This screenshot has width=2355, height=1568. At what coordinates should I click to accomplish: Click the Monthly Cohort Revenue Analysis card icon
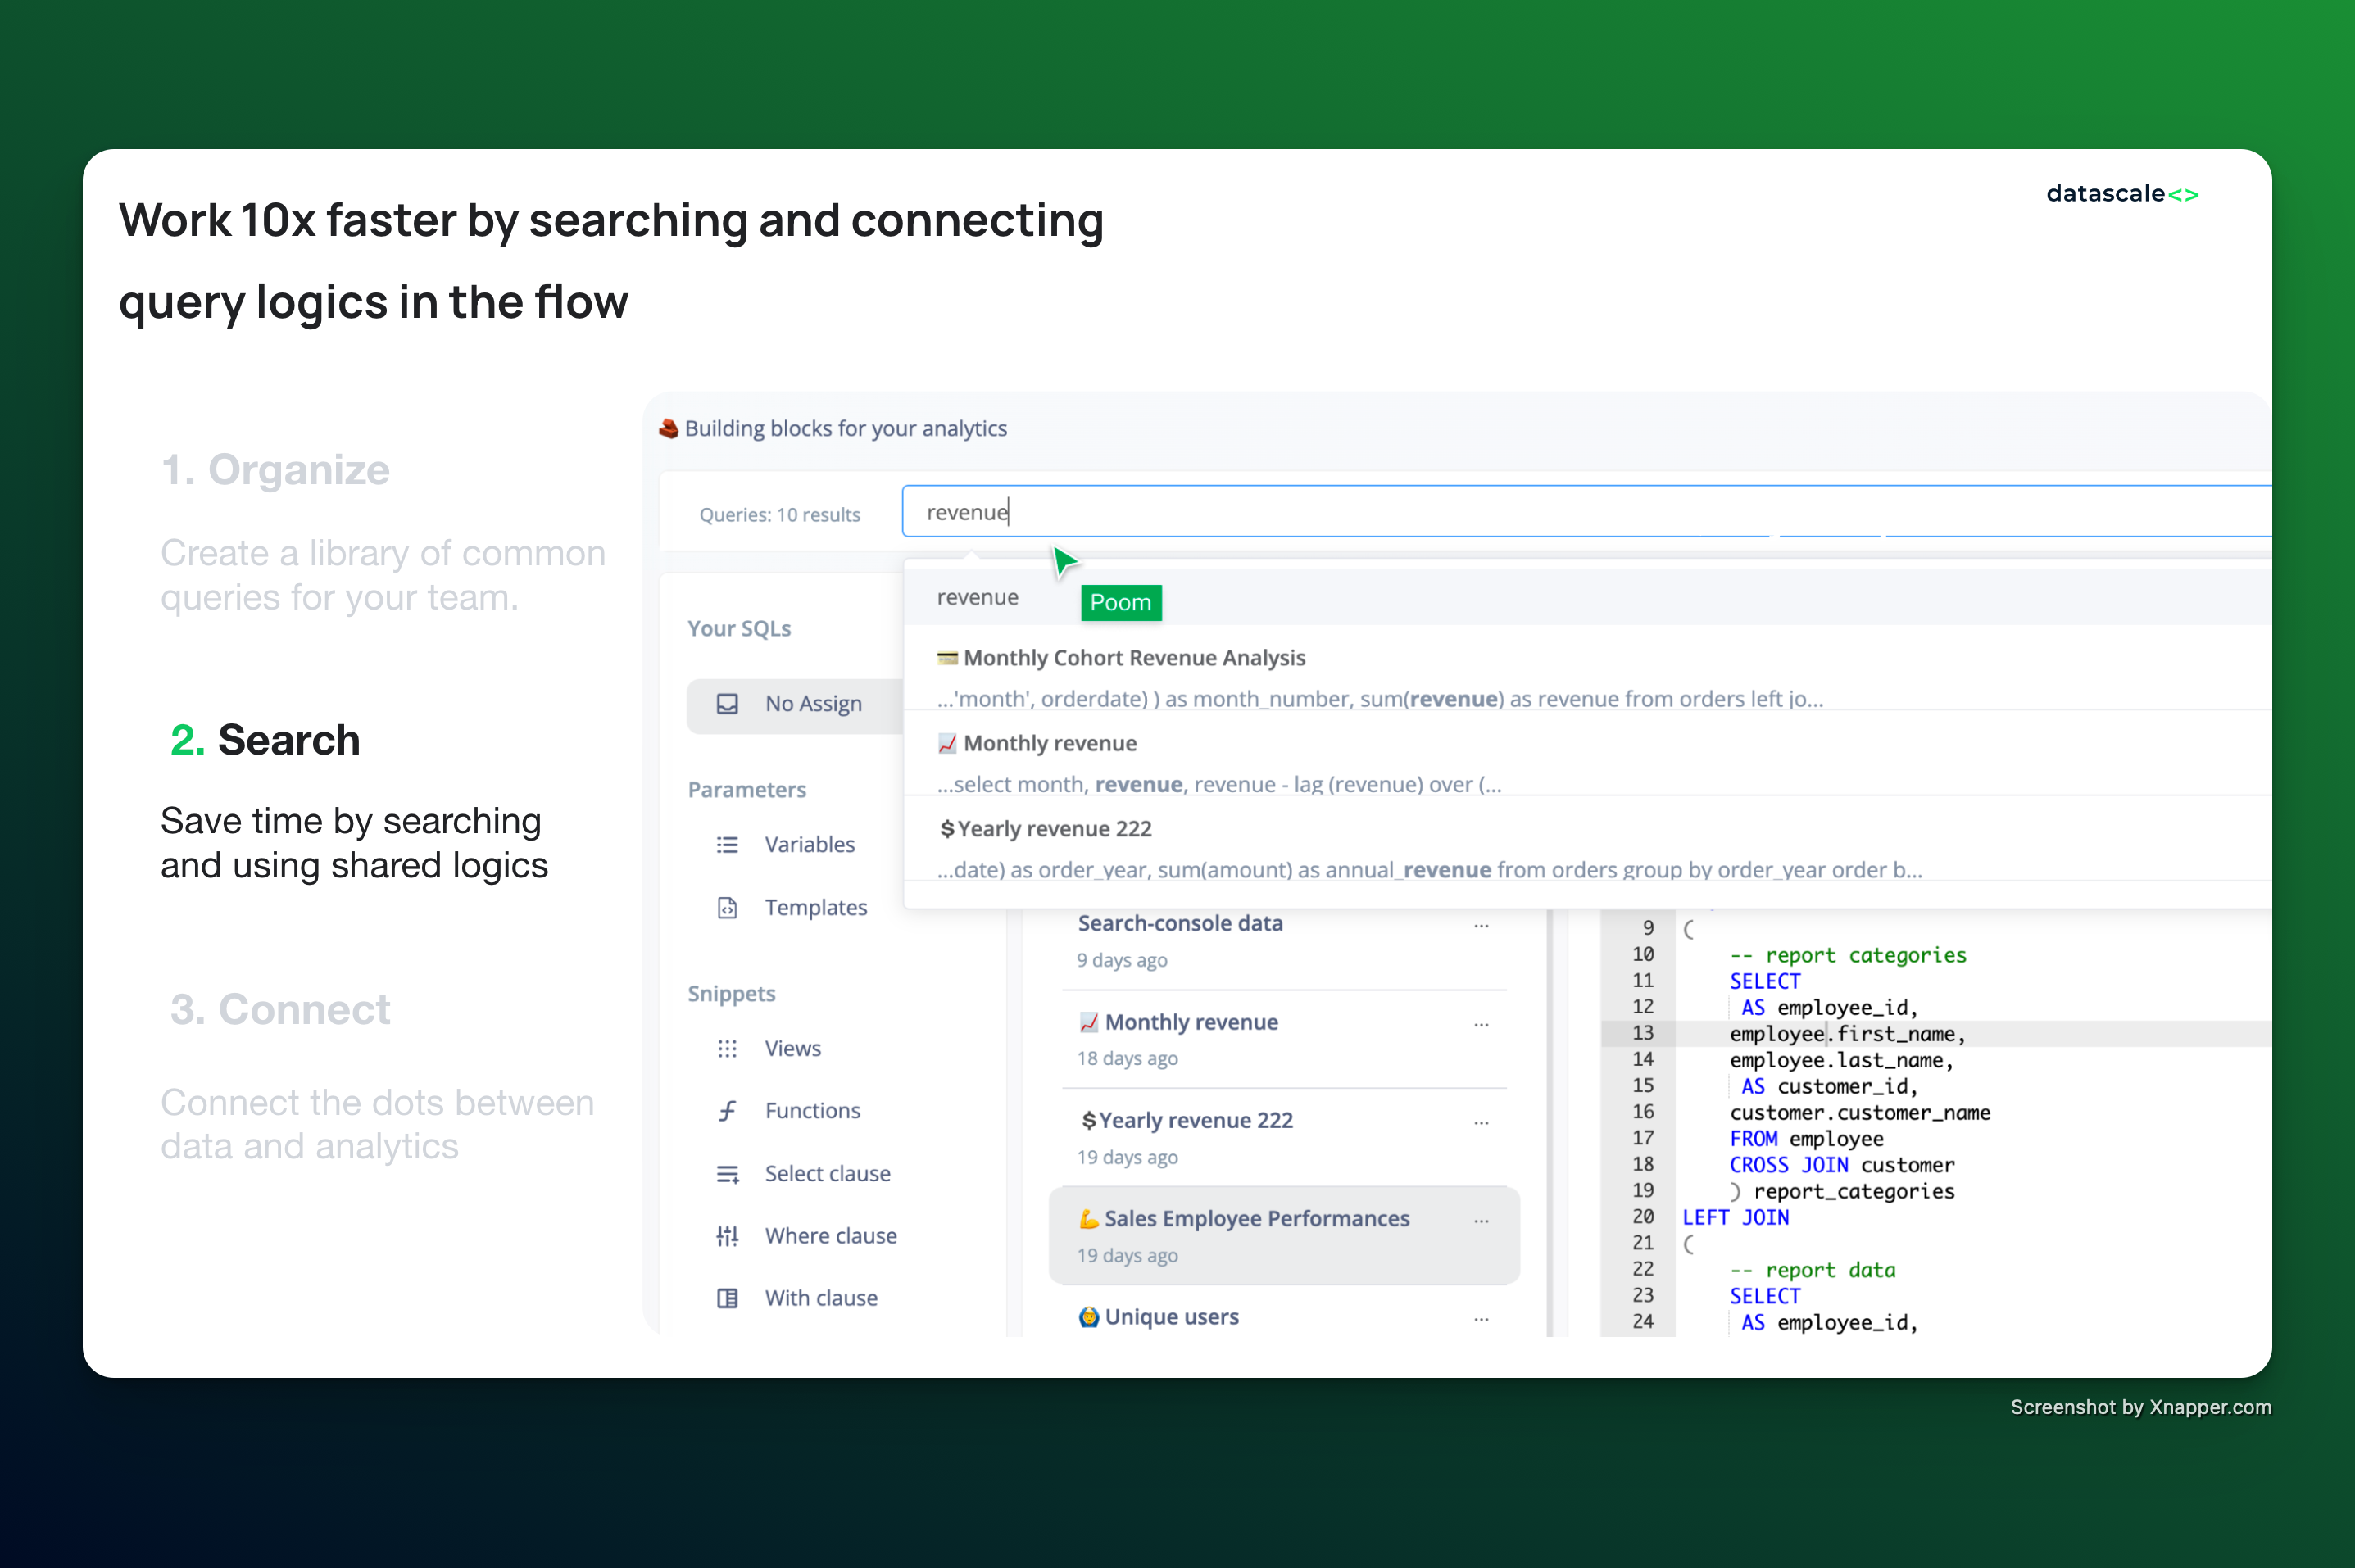tap(947, 658)
